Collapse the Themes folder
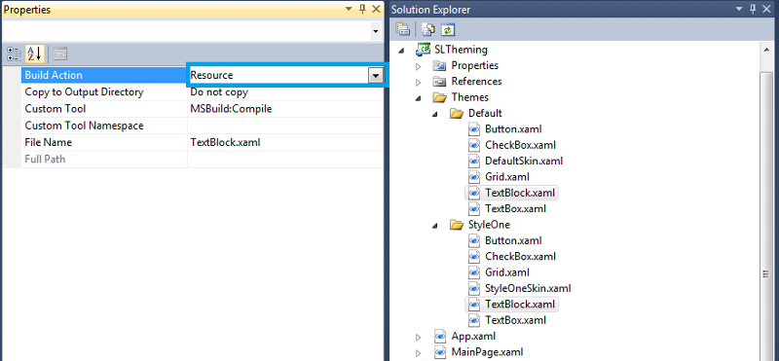 (x=419, y=98)
